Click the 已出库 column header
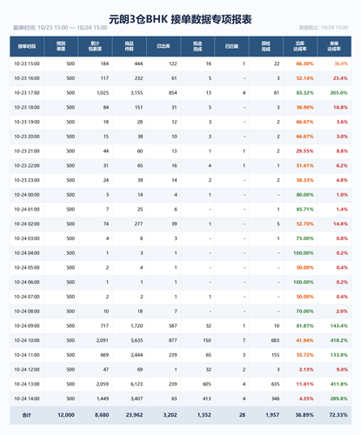 pos(164,46)
